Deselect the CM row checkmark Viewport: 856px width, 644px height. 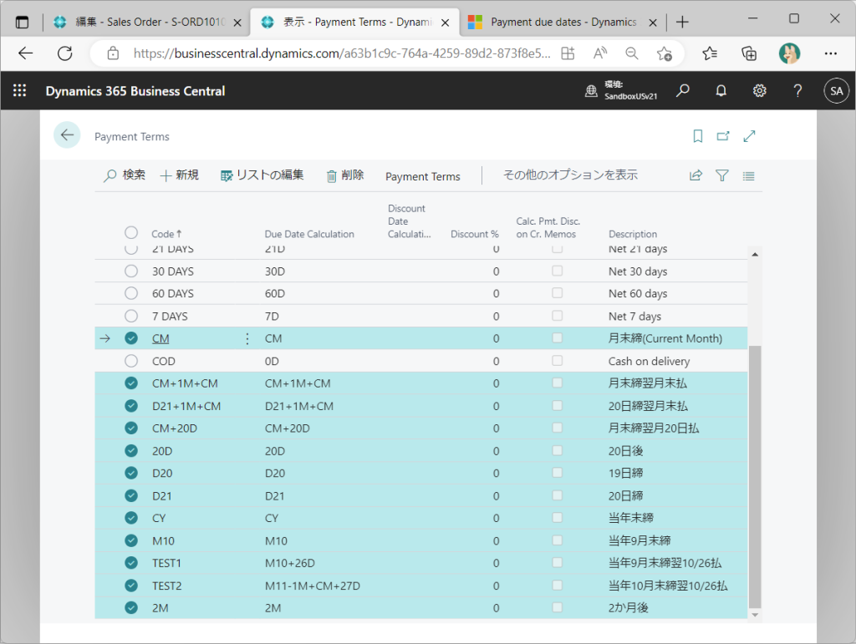(x=131, y=338)
